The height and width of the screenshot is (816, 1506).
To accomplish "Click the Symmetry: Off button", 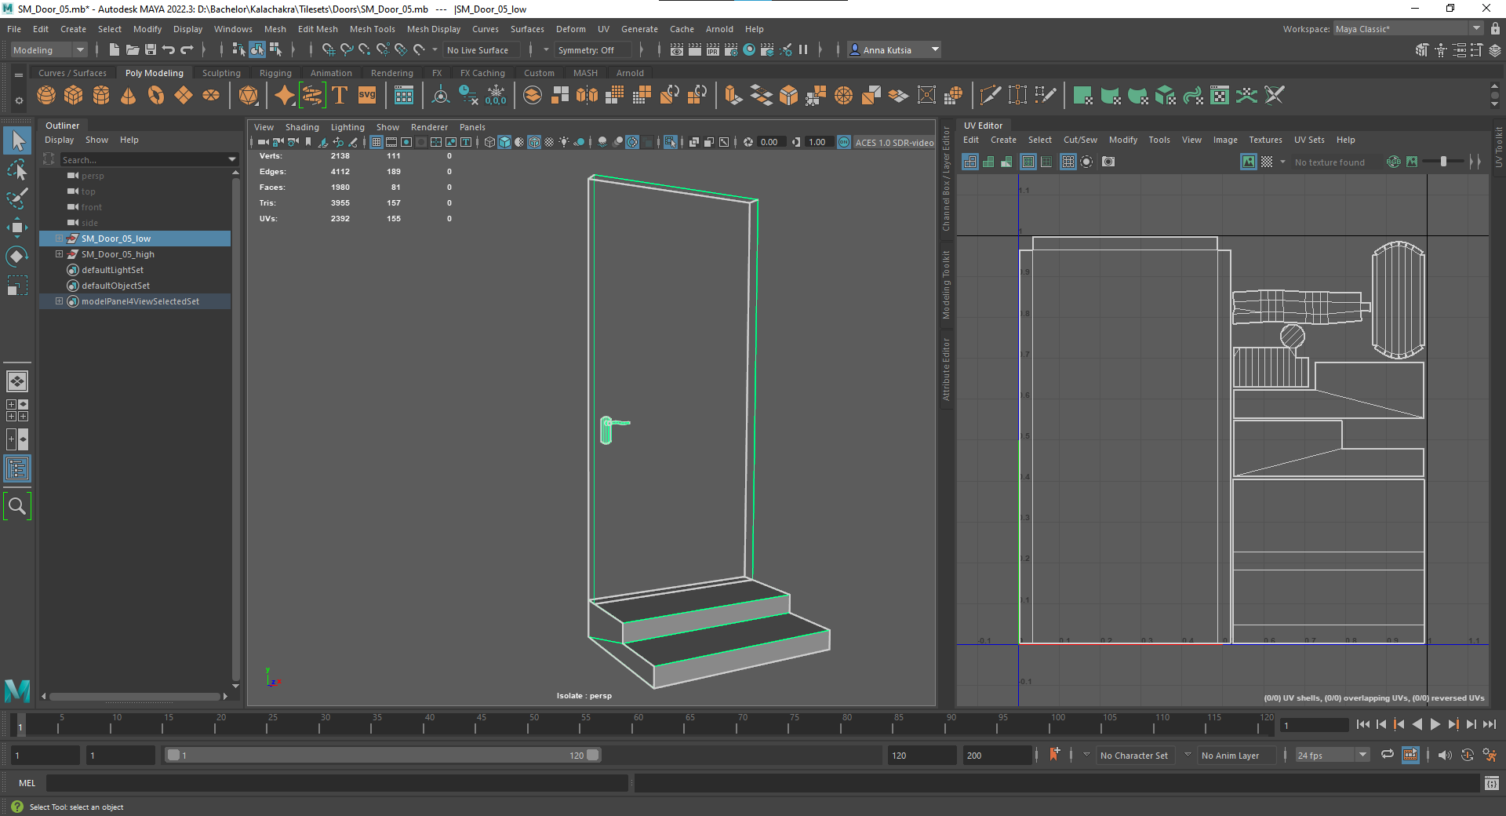I will point(592,49).
